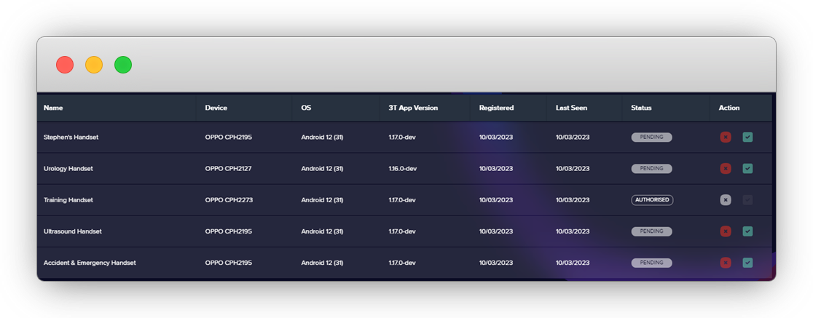
Task: Click PENDING badge for Stephen's Handset
Action: coord(652,138)
